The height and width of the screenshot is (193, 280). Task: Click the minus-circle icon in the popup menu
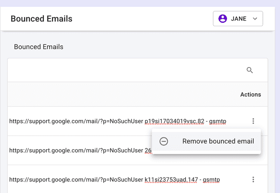coord(164,141)
